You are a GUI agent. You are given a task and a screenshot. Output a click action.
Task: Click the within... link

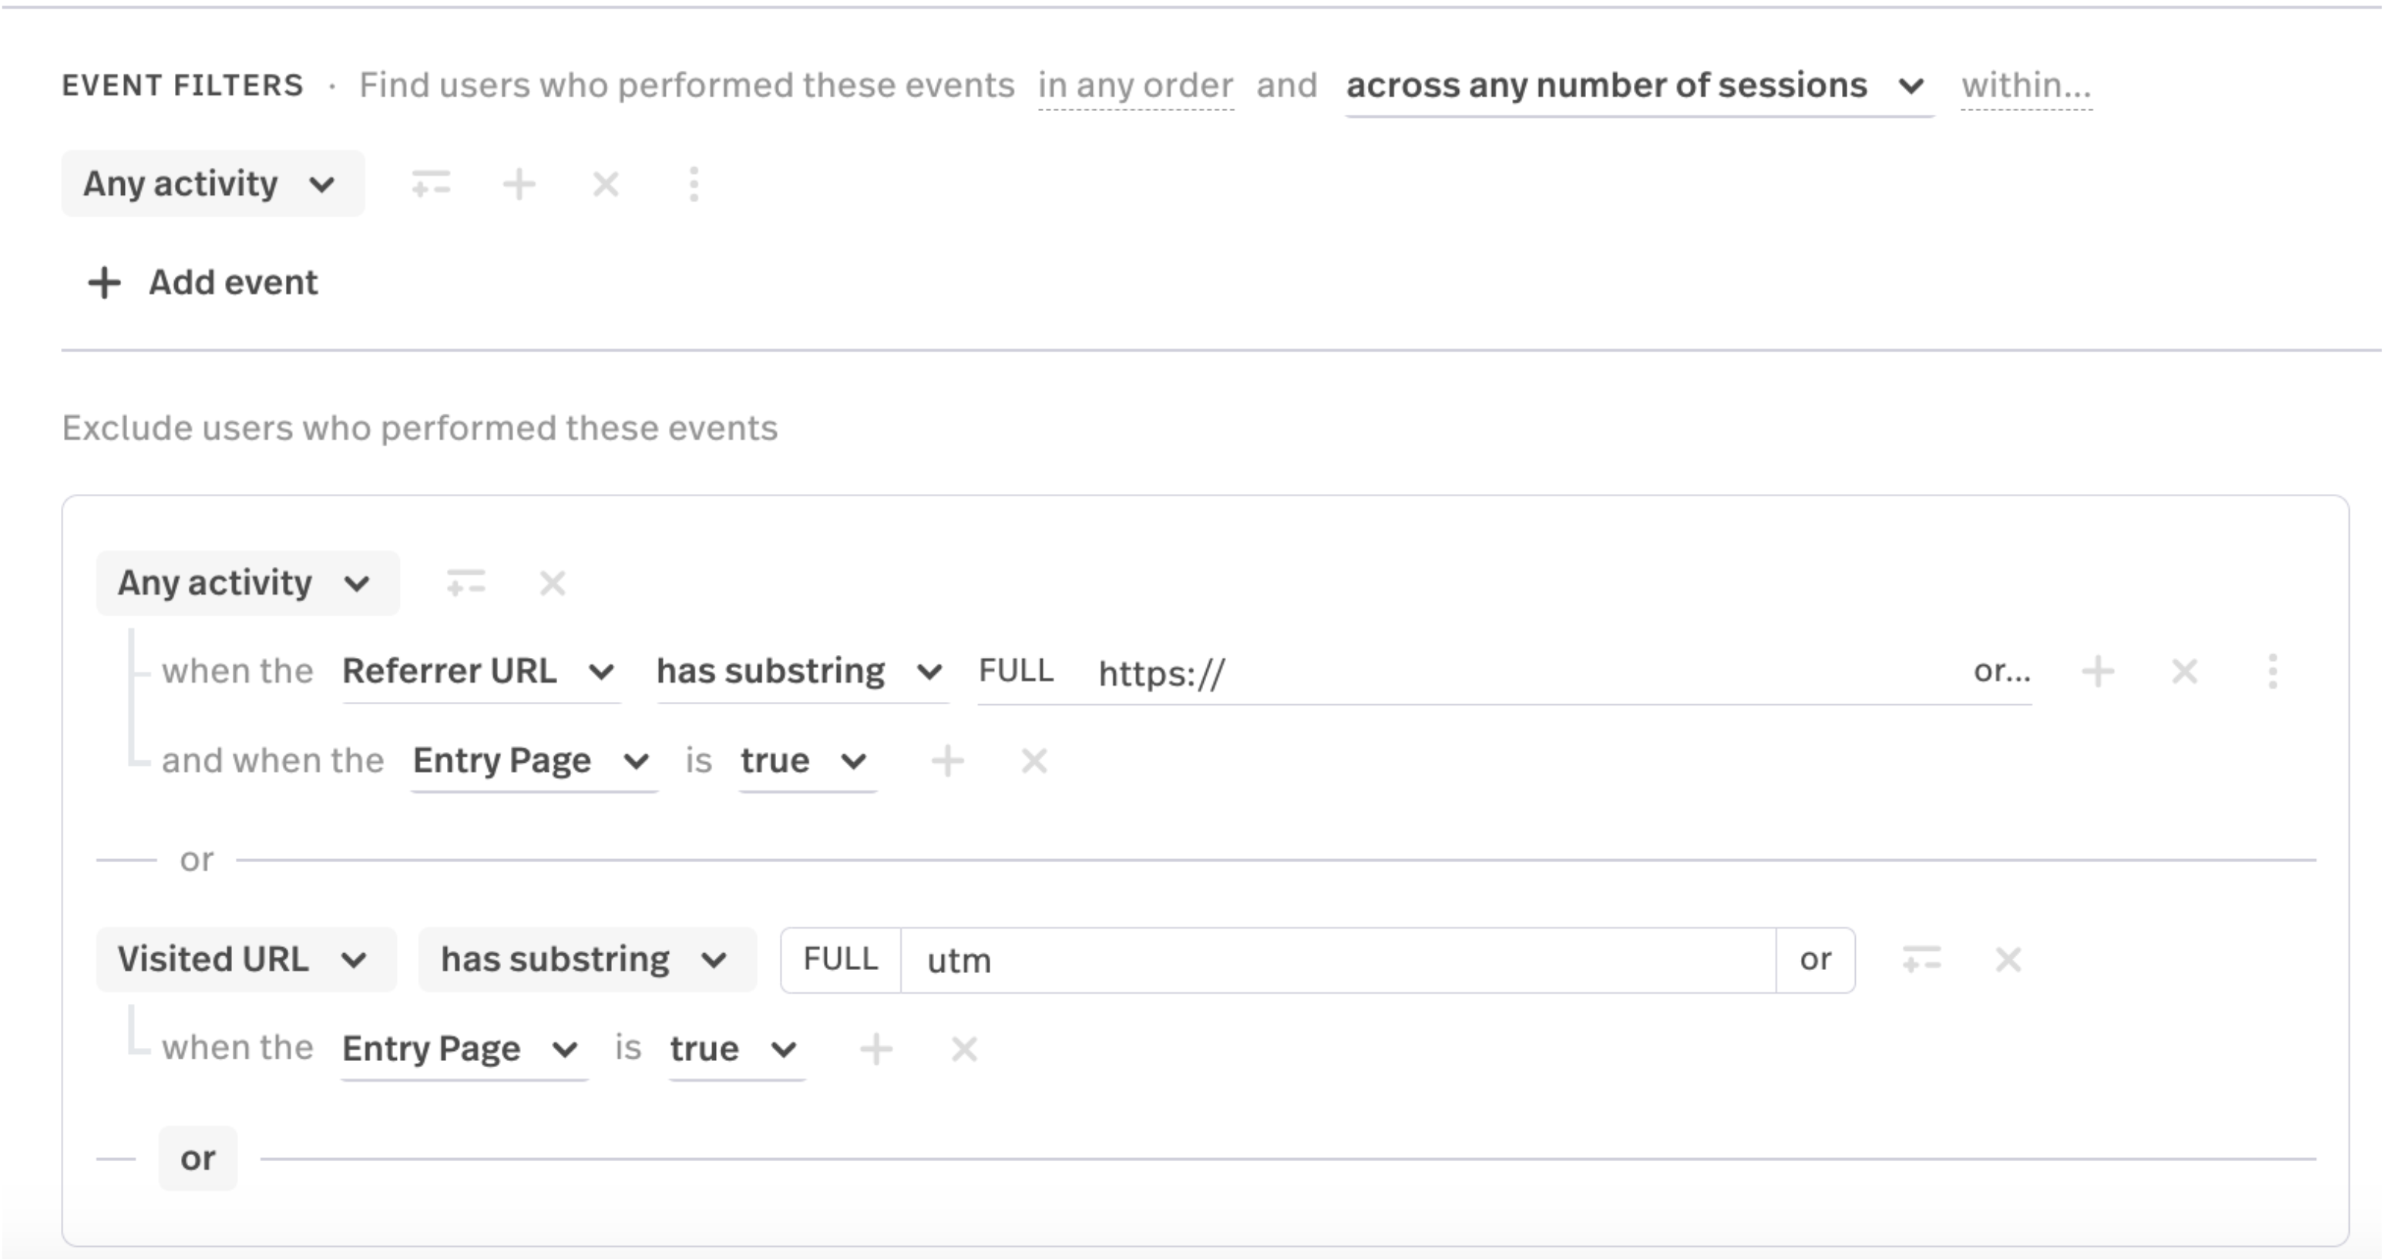pyautogui.click(x=2025, y=86)
